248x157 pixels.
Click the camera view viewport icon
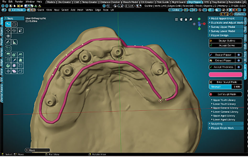coord(181,19)
